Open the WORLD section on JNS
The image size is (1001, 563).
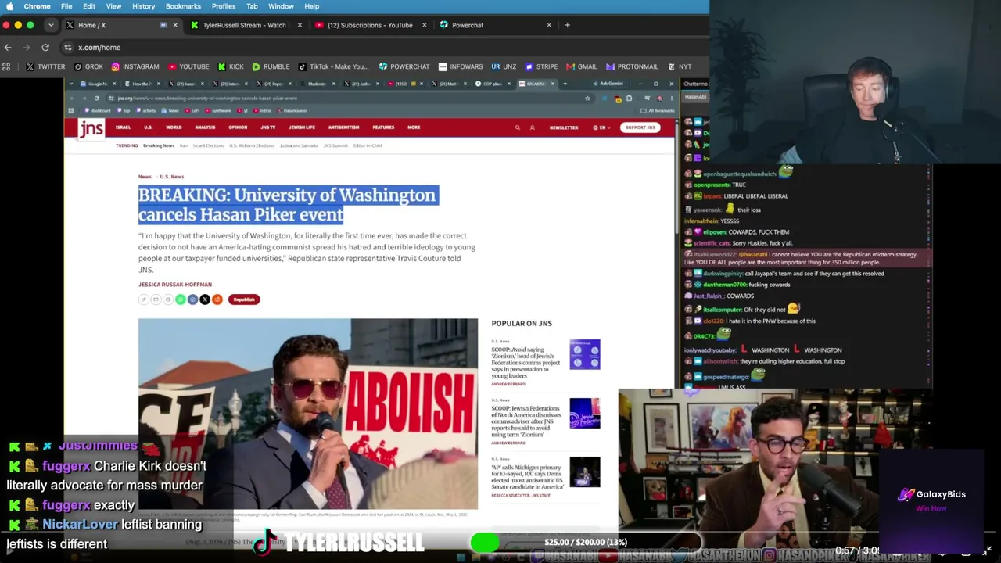[174, 127]
